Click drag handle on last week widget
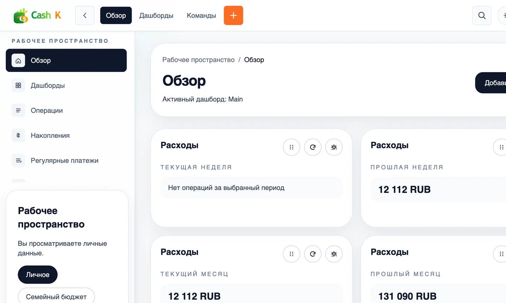Viewport: 506px width, 303px height. [x=501, y=147]
